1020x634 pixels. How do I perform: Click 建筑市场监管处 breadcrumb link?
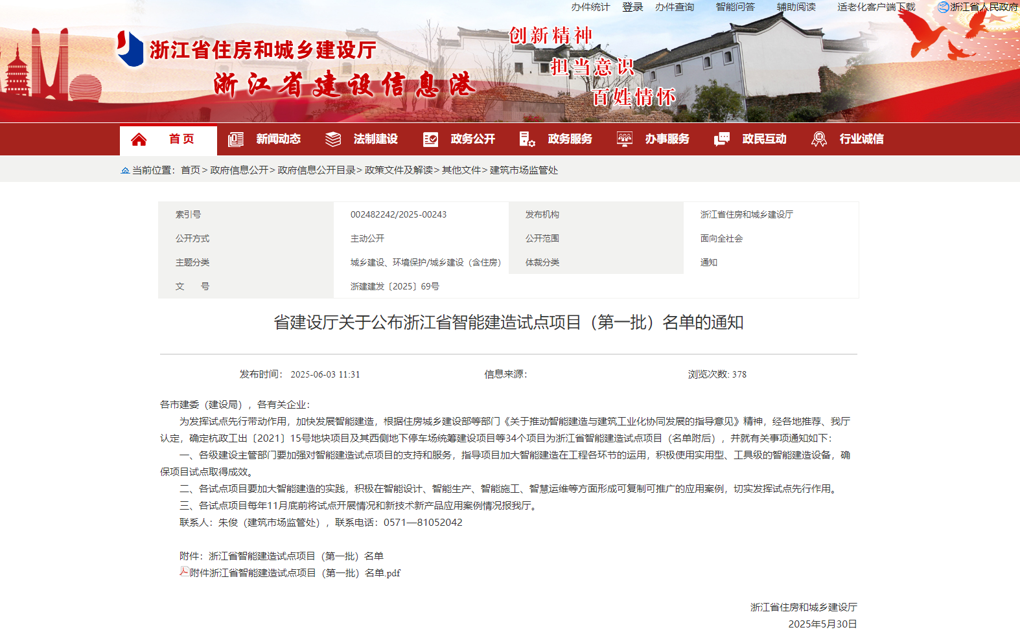[x=524, y=170]
